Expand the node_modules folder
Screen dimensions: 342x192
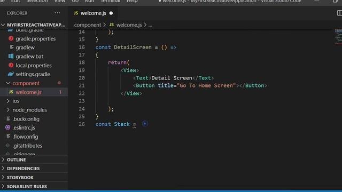(x=9, y=110)
